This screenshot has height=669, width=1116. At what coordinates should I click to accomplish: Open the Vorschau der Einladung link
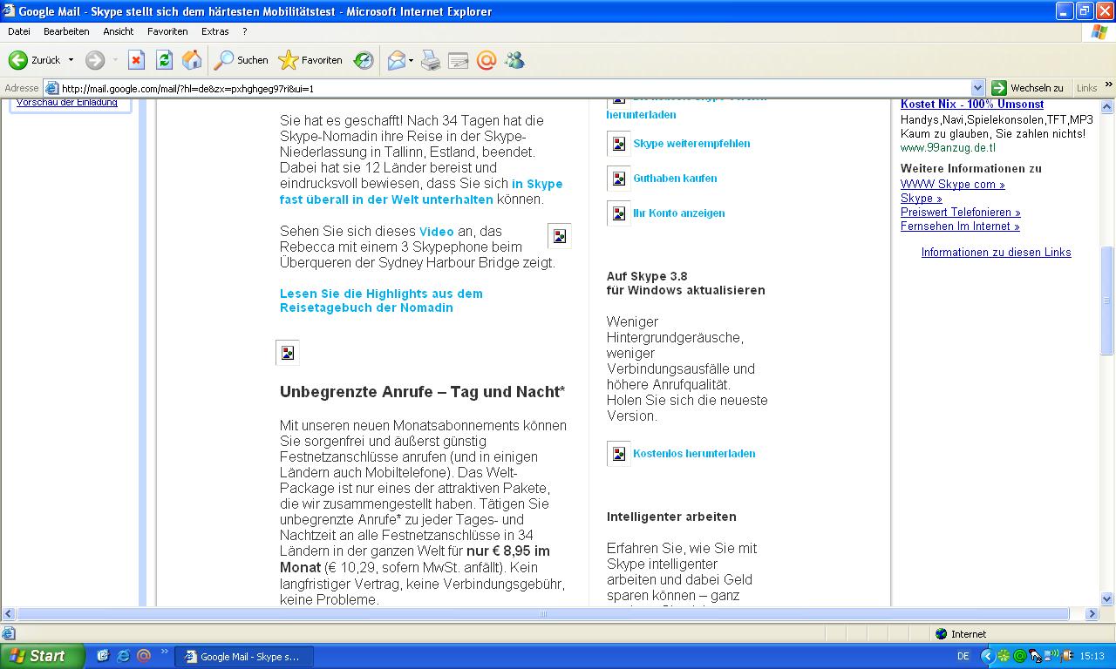(67, 102)
